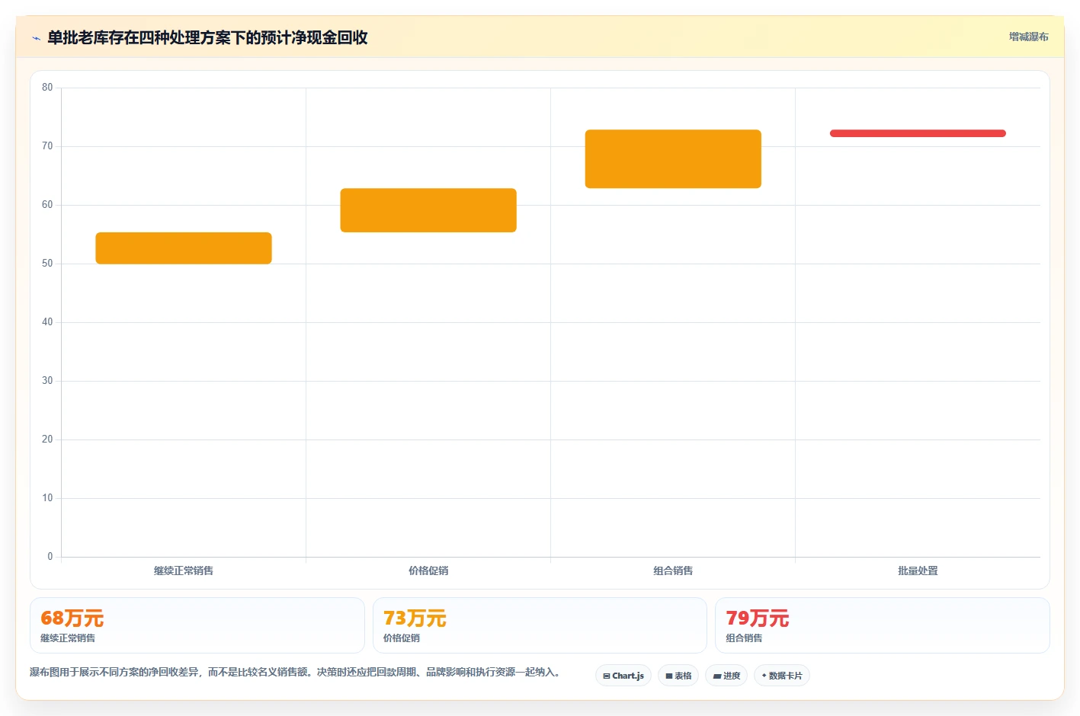Image resolution: width=1080 pixels, height=716 pixels.
Task: Click the 组合销售 x-axis label
Action: (673, 571)
